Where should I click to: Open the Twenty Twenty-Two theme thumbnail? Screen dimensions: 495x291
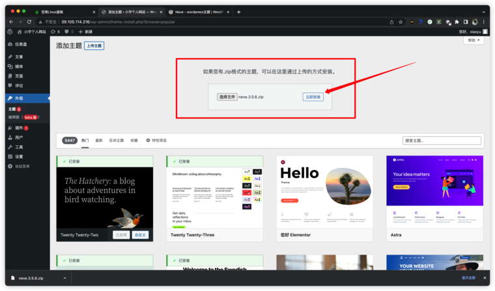(x=104, y=197)
